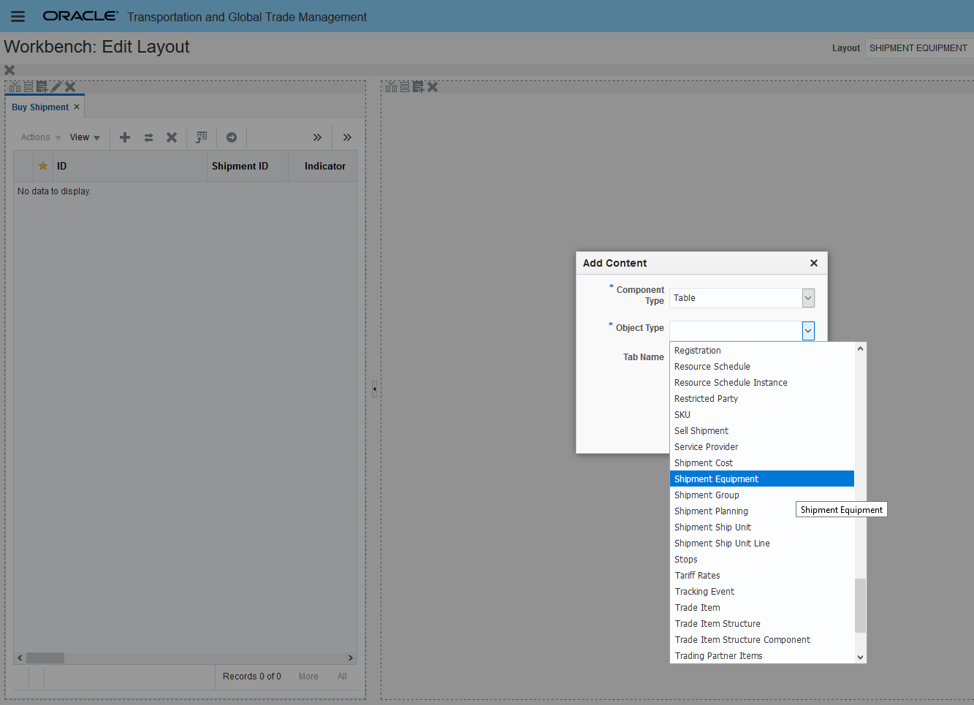The height and width of the screenshot is (705, 974).
Task: Click the pencil edit icon in left pane
Action: [x=56, y=87]
